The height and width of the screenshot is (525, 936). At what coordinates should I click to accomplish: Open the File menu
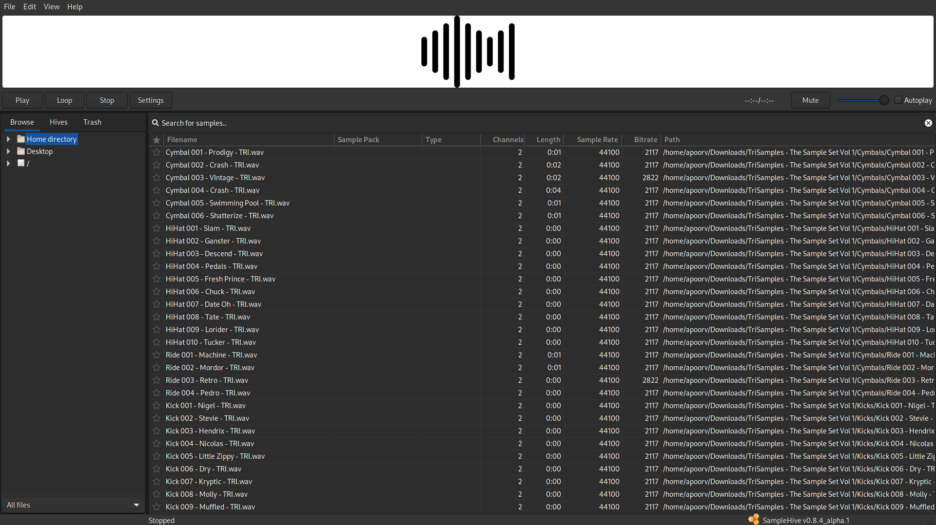coord(9,6)
